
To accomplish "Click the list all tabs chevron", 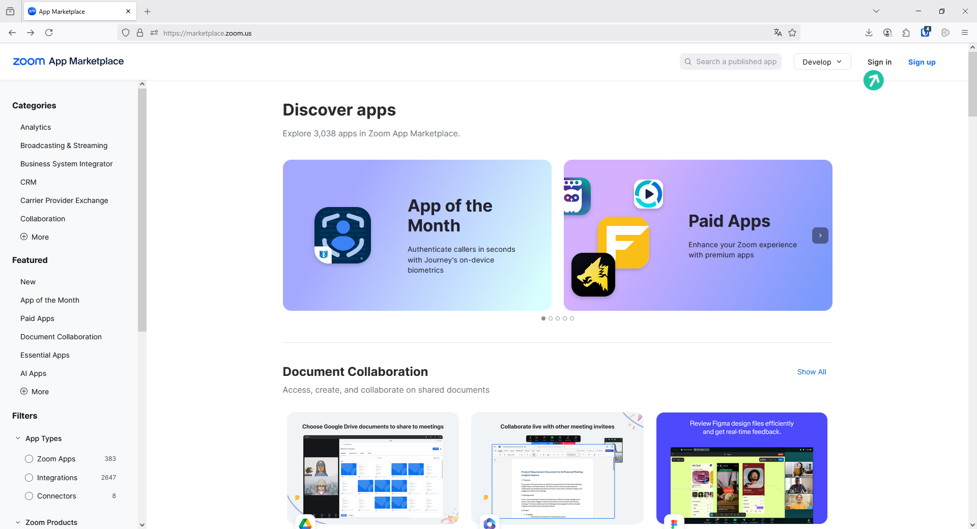I will (x=876, y=11).
